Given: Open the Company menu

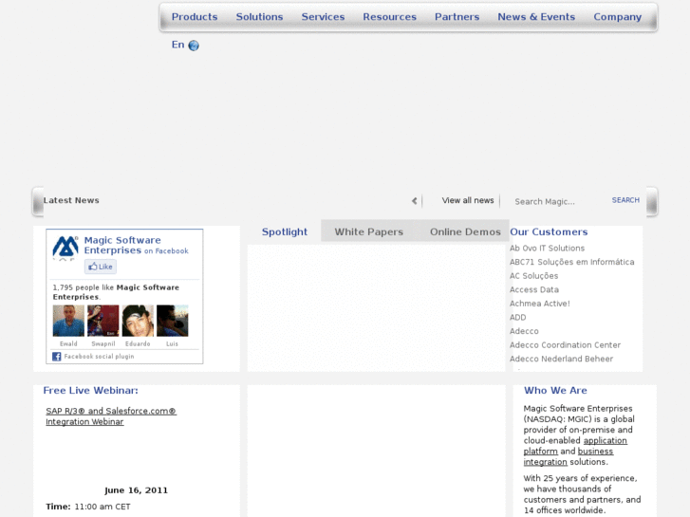Looking at the screenshot, I should click(617, 17).
